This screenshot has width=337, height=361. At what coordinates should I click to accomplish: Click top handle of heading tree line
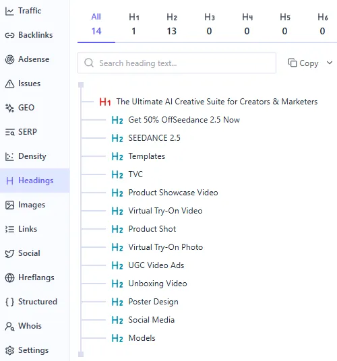[81, 85]
